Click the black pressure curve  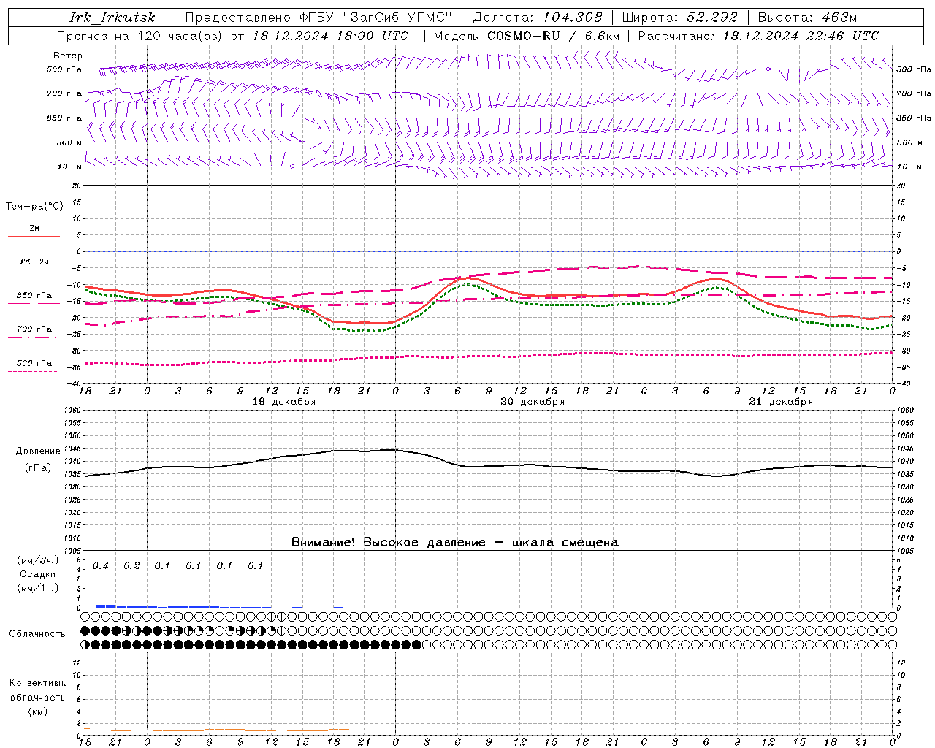pos(489,466)
